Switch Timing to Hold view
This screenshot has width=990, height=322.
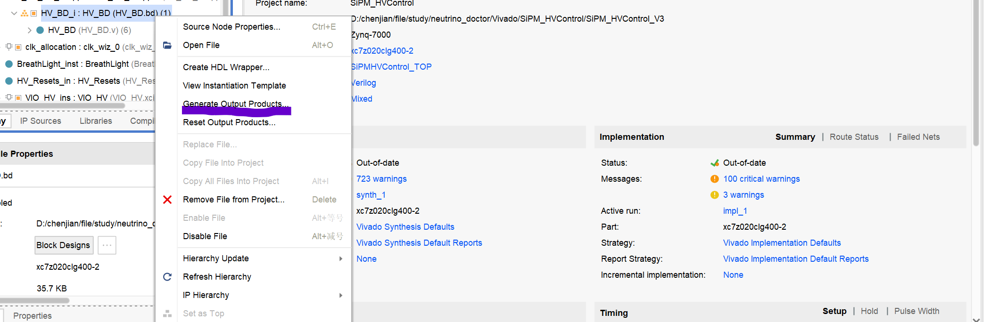pos(869,311)
